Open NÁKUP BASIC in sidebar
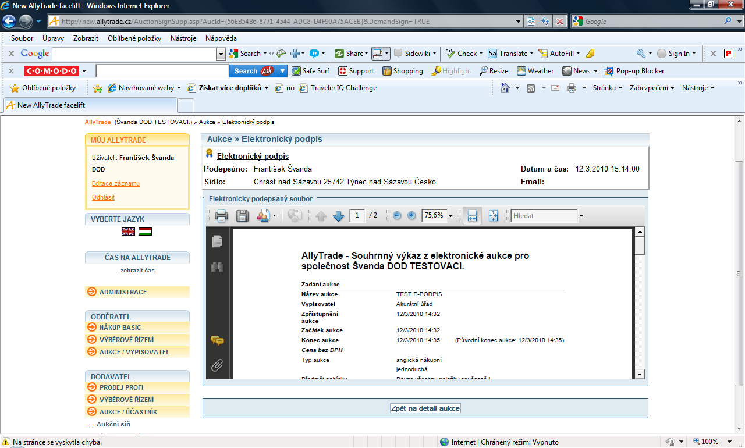 (137, 328)
